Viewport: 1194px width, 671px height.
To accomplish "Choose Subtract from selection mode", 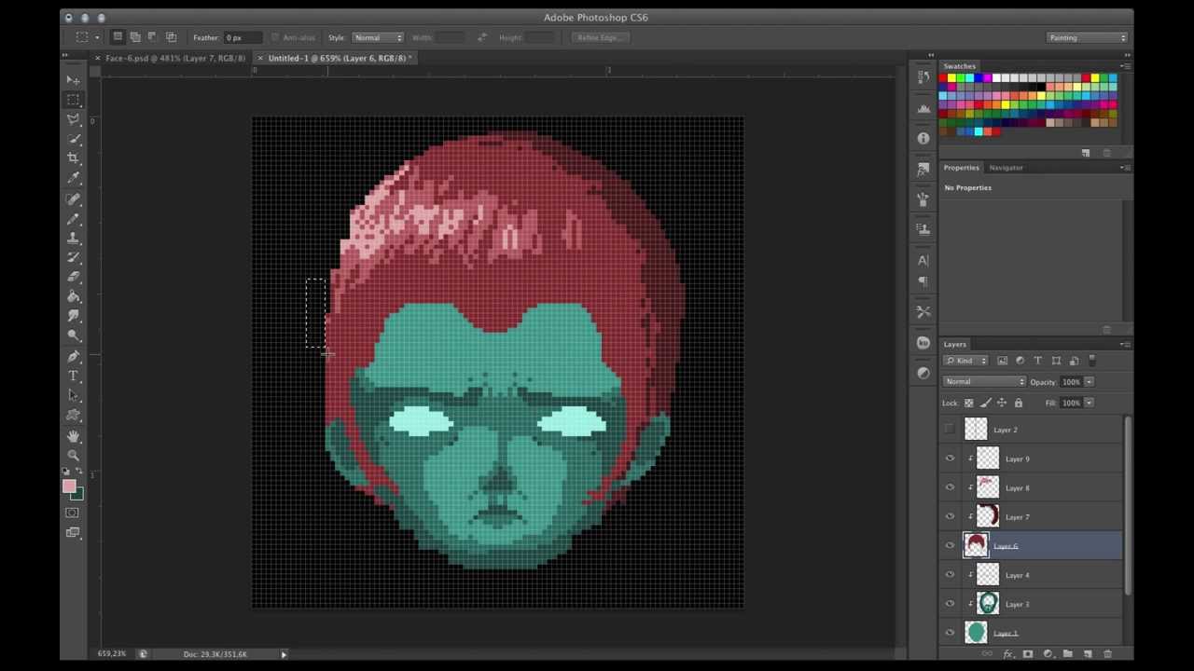I will pyautogui.click(x=153, y=37).
